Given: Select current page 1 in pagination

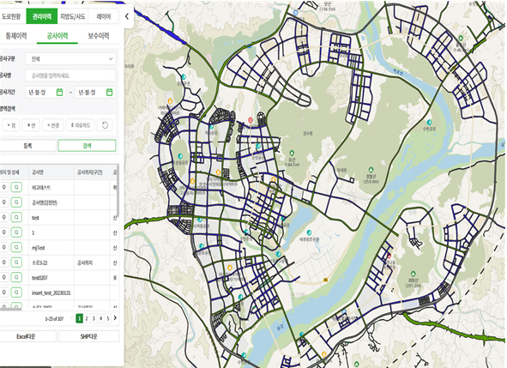Looking at the screenshot, I should tap(79, 318).
